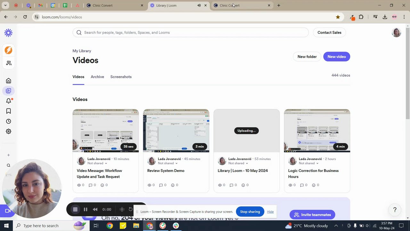Image resolution: width=410 pixels, height=231 pixels.
Task: Click Stop sharing button
Action: click(250, 212)
